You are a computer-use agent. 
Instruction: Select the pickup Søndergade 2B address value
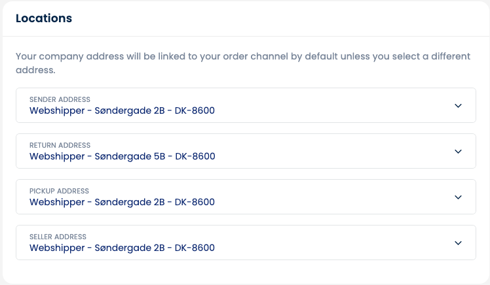tap(122, 202)
